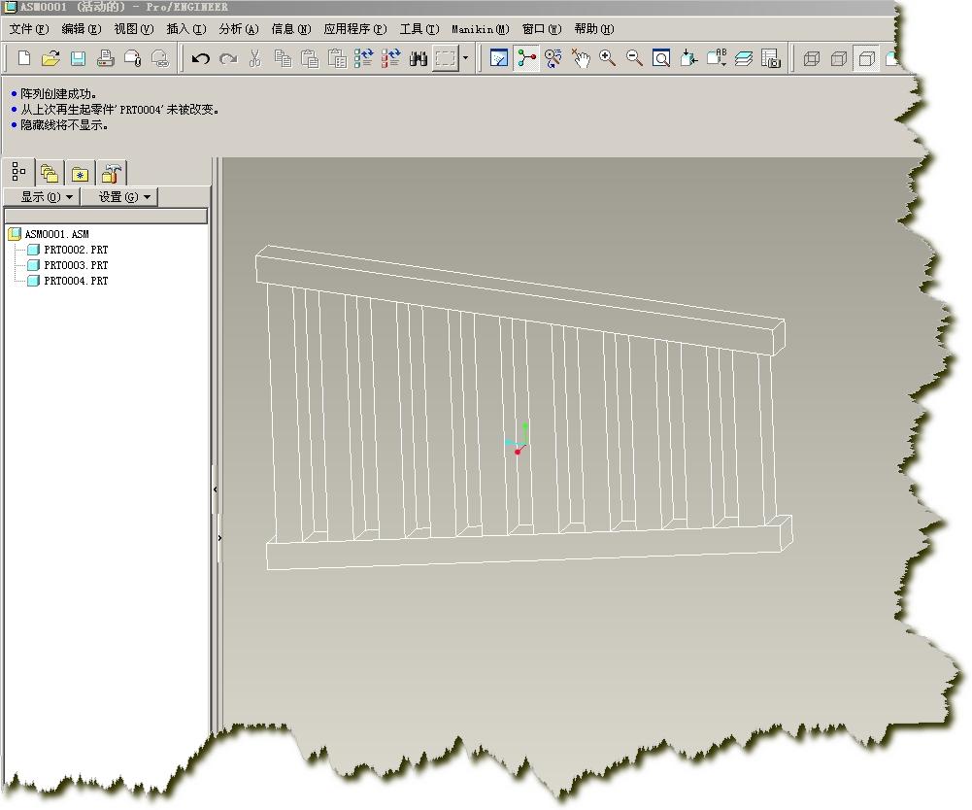Viewport: 972px width, 810px height.
Task: Toggle orient mode icon
Action: 553,59
